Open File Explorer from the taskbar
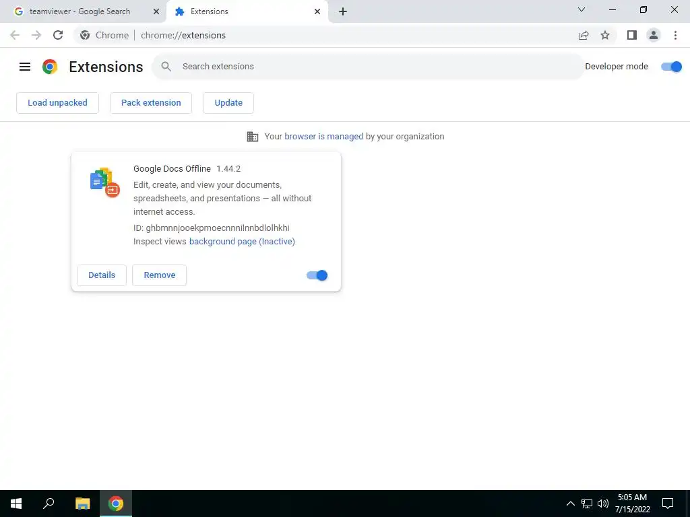The width and height of the screenshot is (690, 517). [x=82, y=504]
